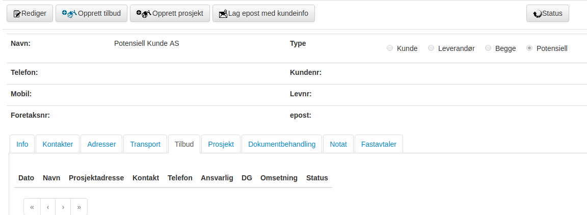Jump to last page of results
587x215 pixels.
[x=79, y=207]
